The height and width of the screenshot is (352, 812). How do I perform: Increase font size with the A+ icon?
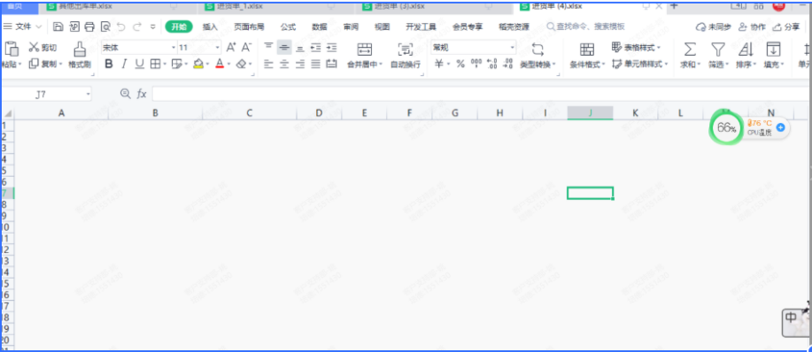click(x=231, y=47)
